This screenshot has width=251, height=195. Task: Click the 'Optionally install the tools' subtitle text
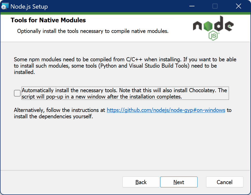(x=93, y=31)
